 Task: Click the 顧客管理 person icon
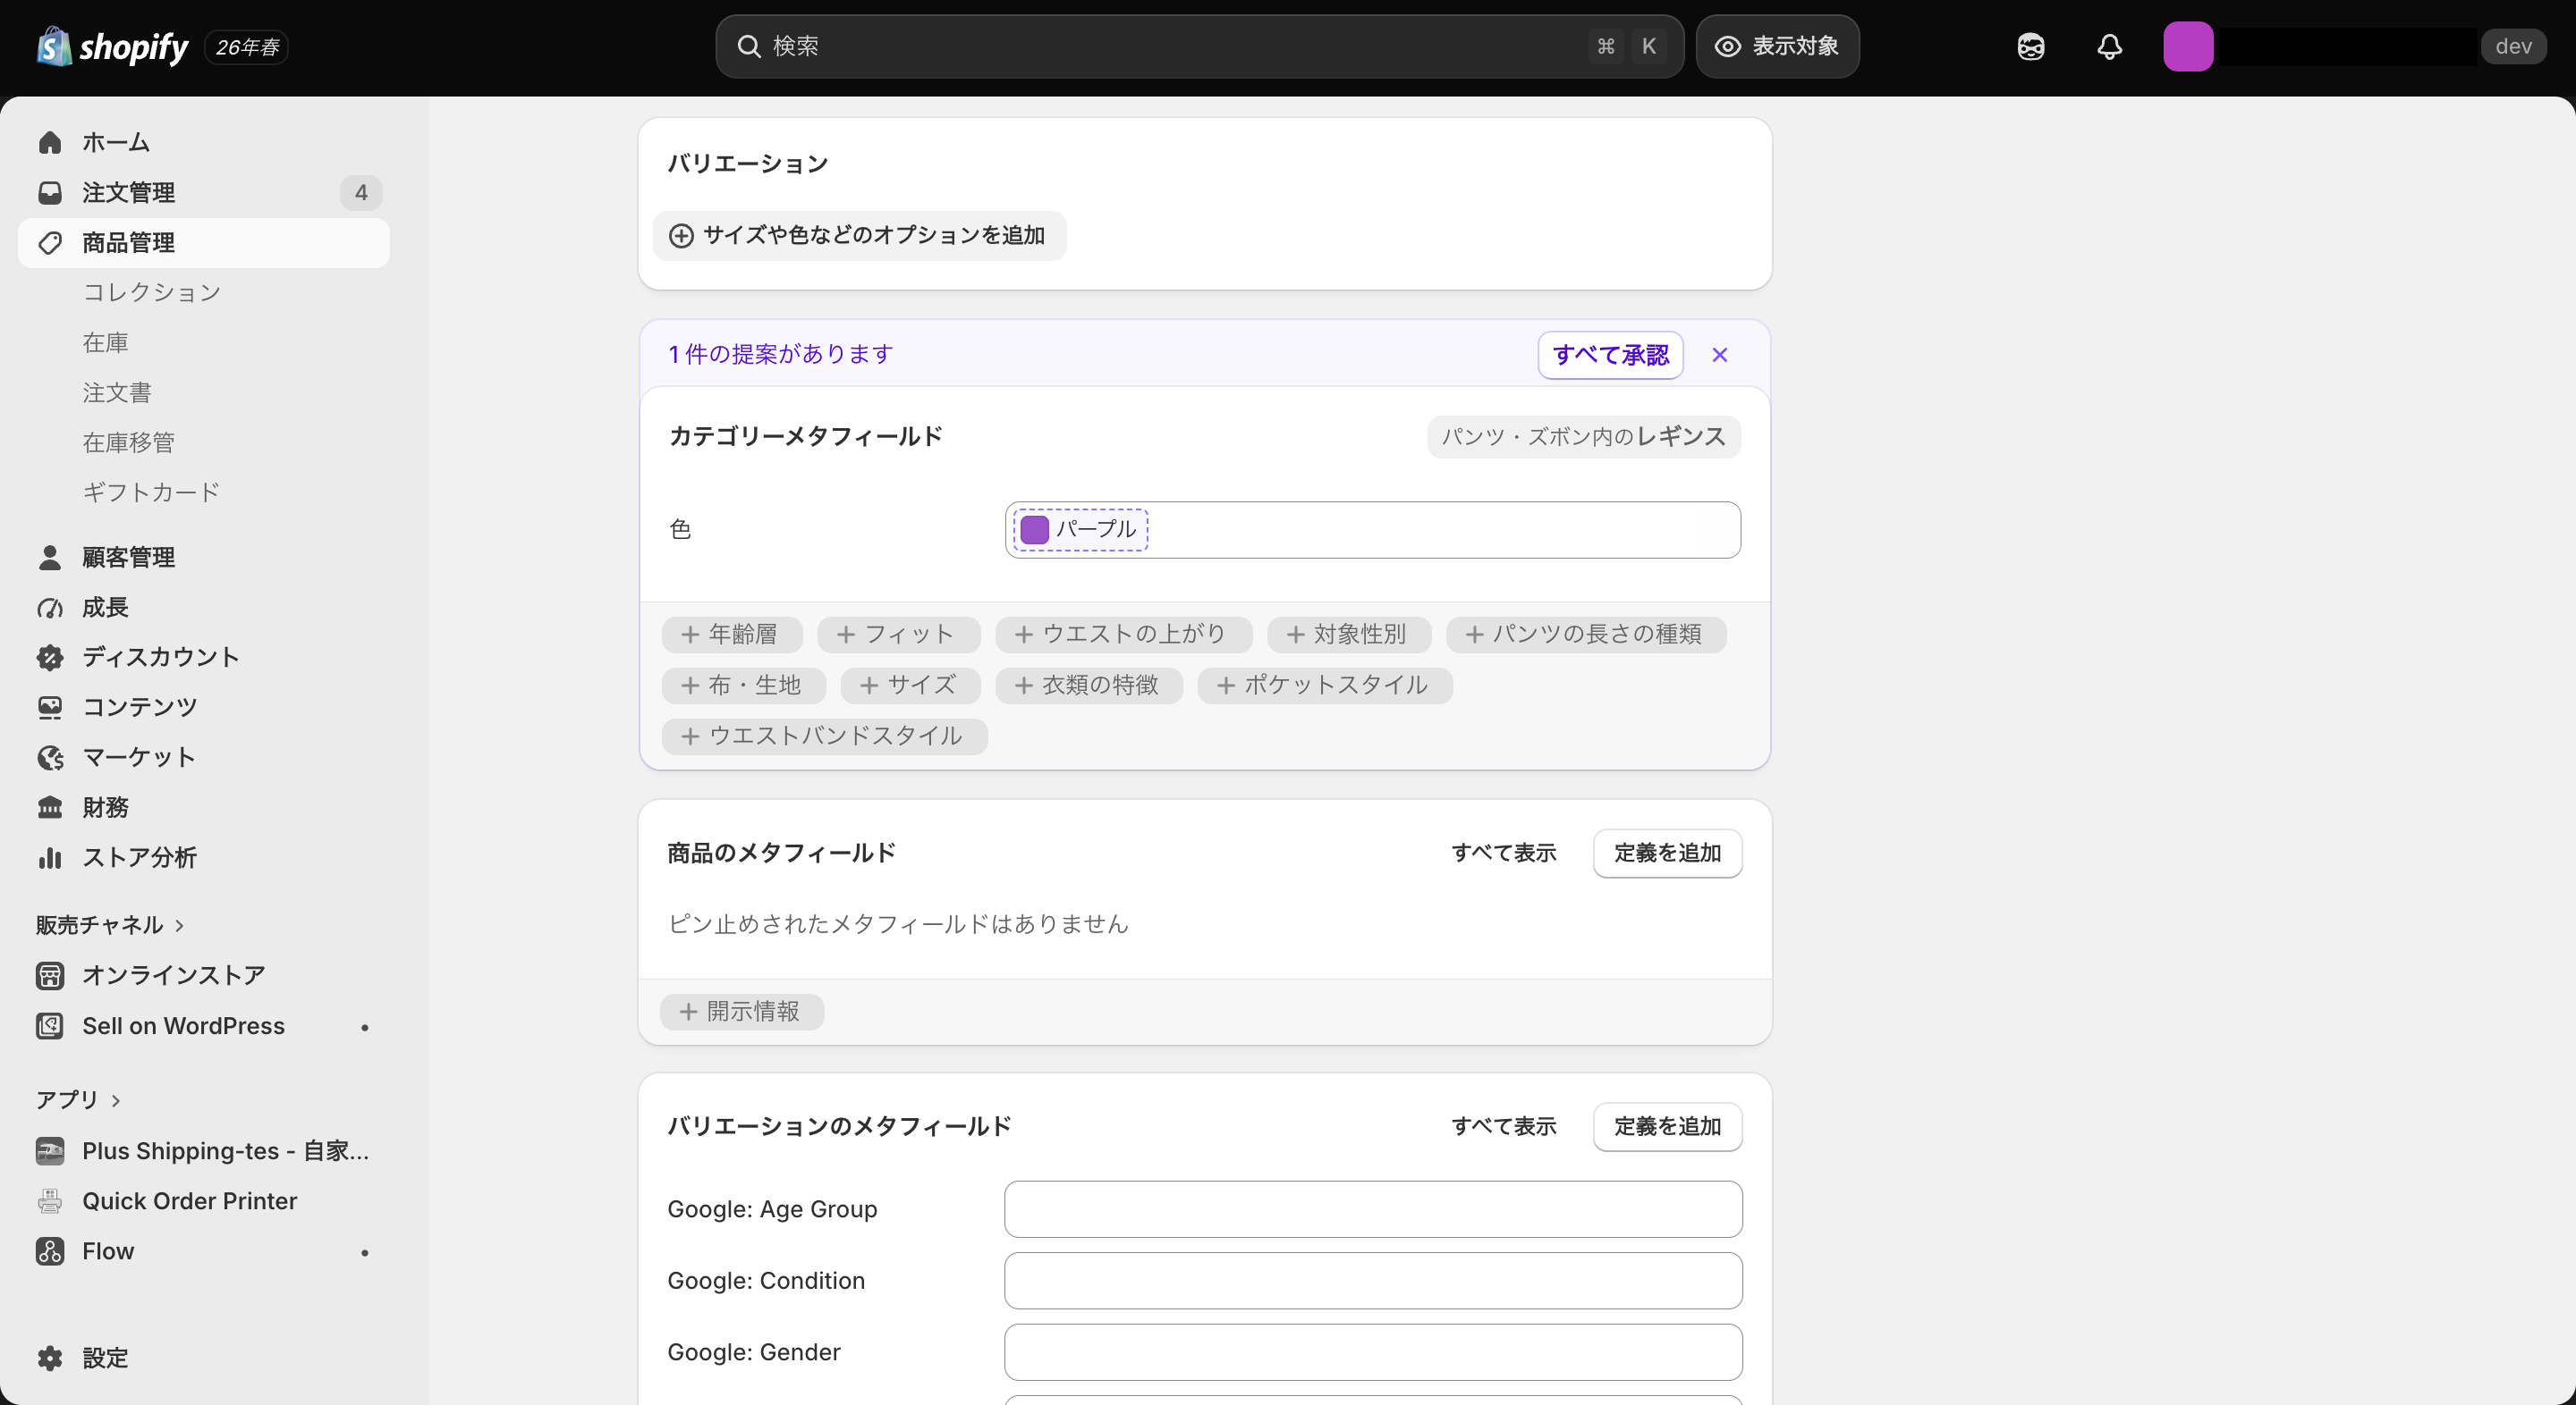pyautogui.click(x=50, y=558)
